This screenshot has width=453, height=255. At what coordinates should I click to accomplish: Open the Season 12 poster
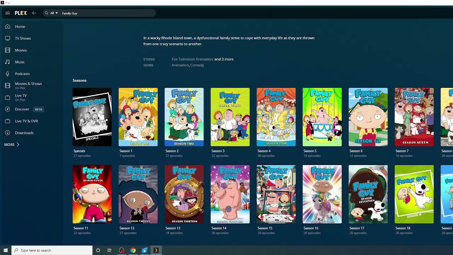[138, 194]
